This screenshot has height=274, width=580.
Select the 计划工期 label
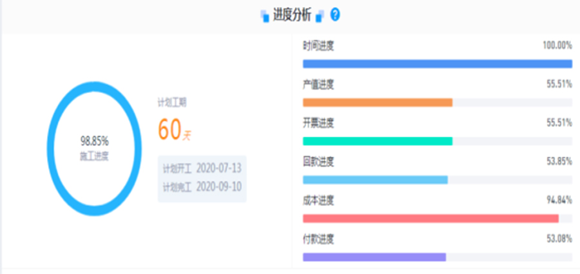click(x=172, y=102)
